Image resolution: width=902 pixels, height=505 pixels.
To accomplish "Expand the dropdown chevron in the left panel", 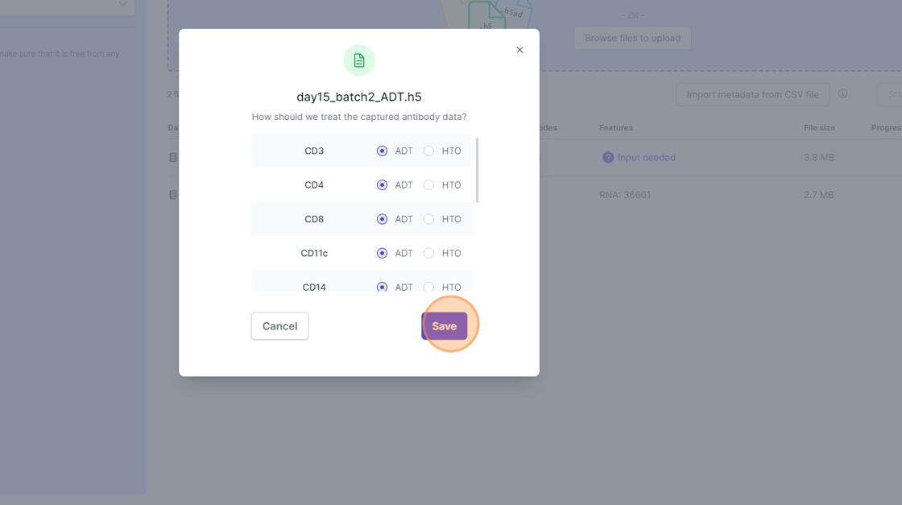I will 123,4.
